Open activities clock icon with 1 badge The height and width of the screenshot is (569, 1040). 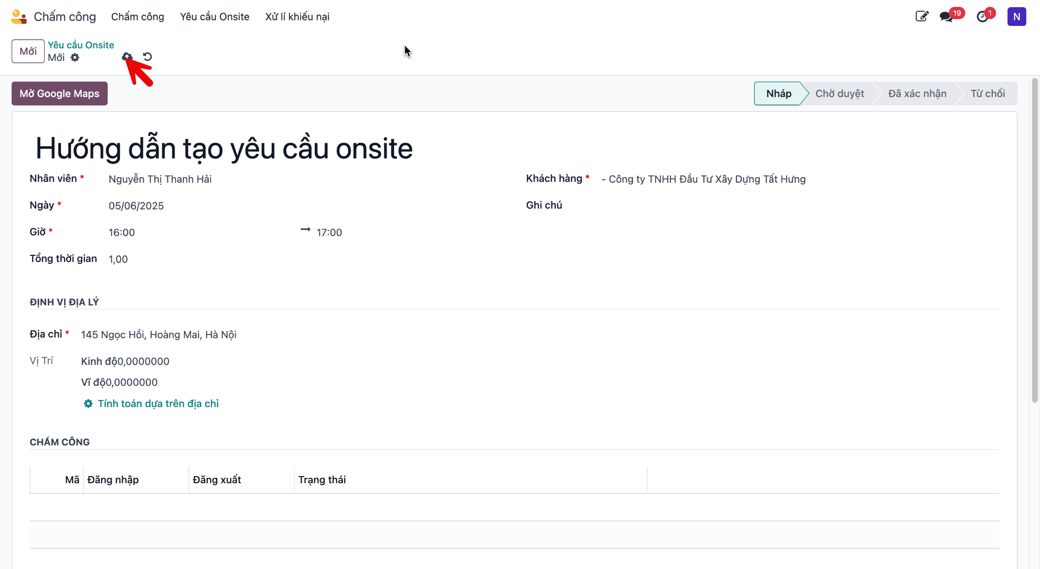click(x=983, y=17)
